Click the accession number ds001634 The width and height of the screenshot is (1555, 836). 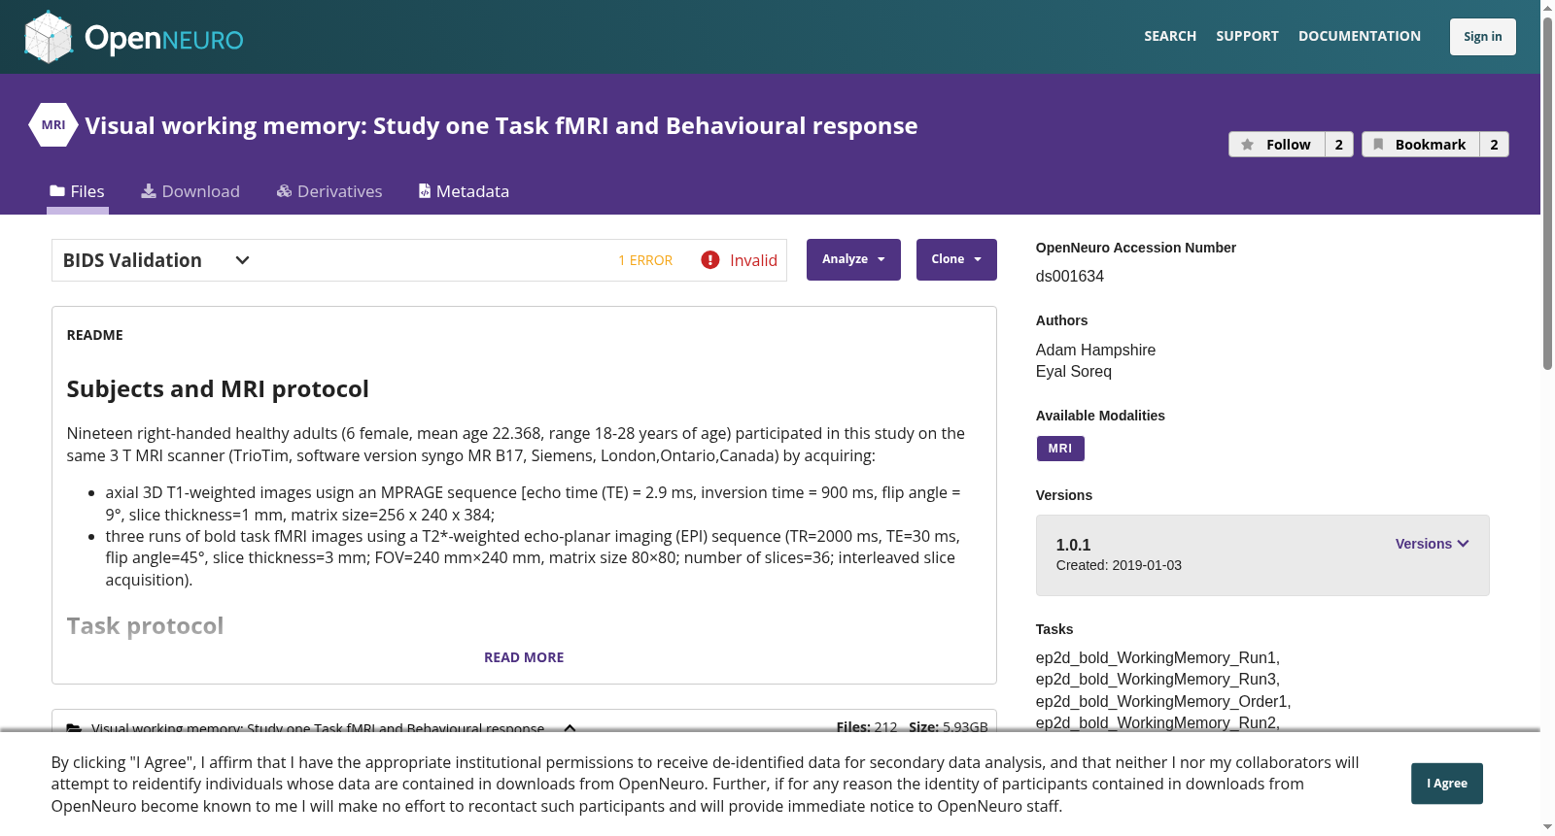tap(1070, 276)
